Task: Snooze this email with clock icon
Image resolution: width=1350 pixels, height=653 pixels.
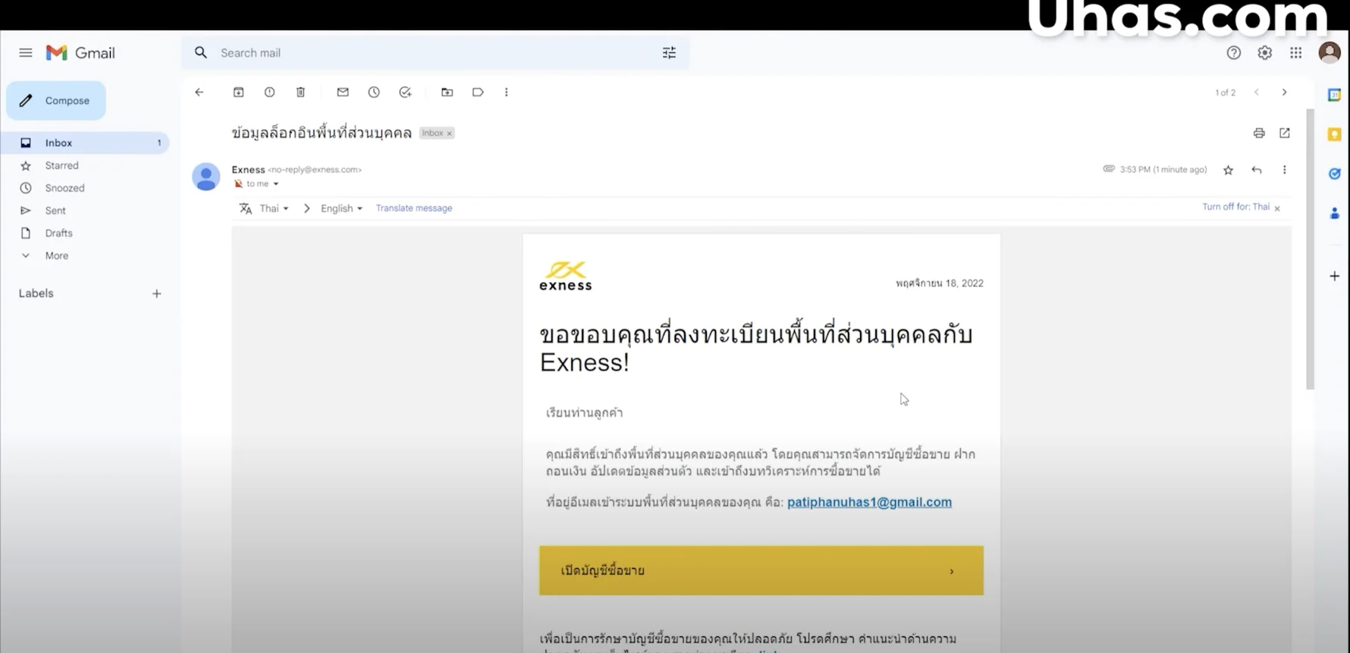Action: [x=374, y=92]
